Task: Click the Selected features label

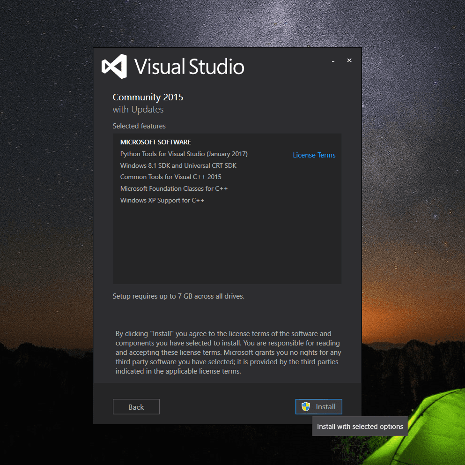Action: (139, 126)
